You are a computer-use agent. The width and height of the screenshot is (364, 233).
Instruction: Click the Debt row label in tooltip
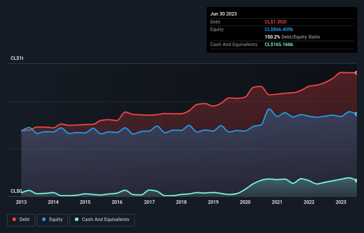215,22
